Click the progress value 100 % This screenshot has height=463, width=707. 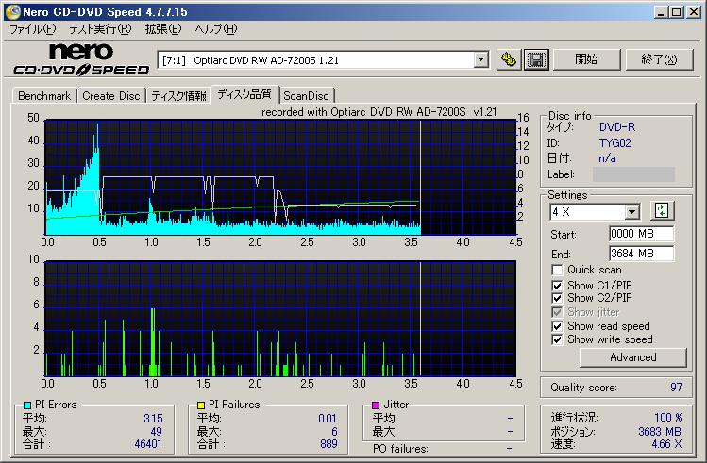(667, 418)
